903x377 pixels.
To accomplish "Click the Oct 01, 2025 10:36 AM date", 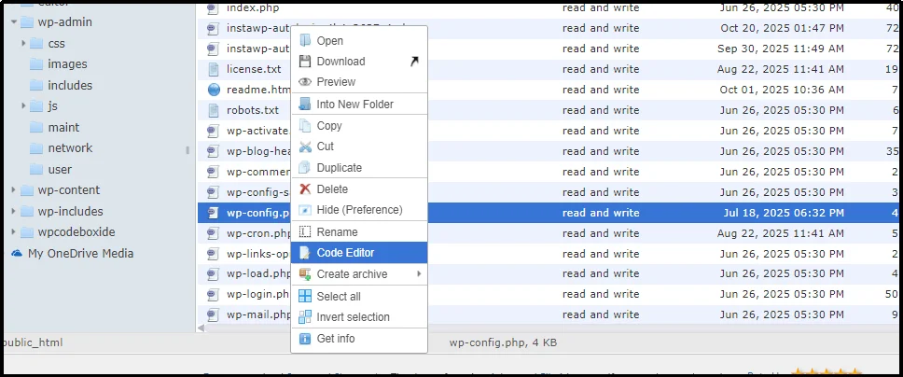I will (x=782, y=90).
